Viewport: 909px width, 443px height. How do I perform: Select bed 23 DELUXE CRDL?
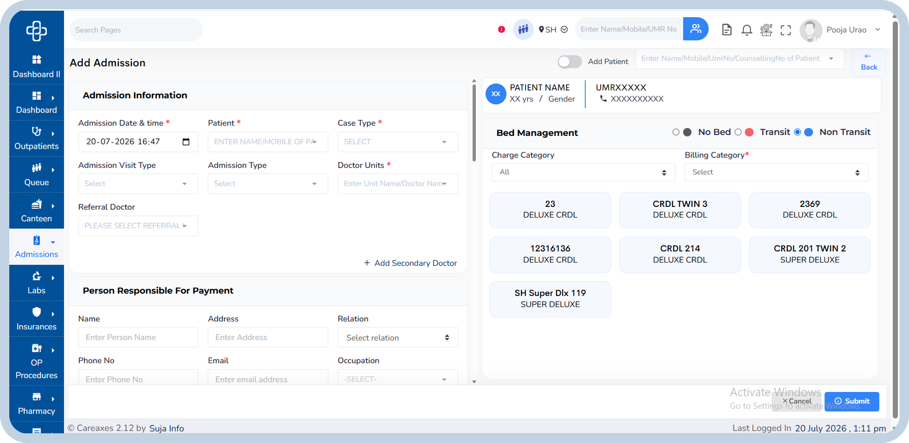click(550, 210)
